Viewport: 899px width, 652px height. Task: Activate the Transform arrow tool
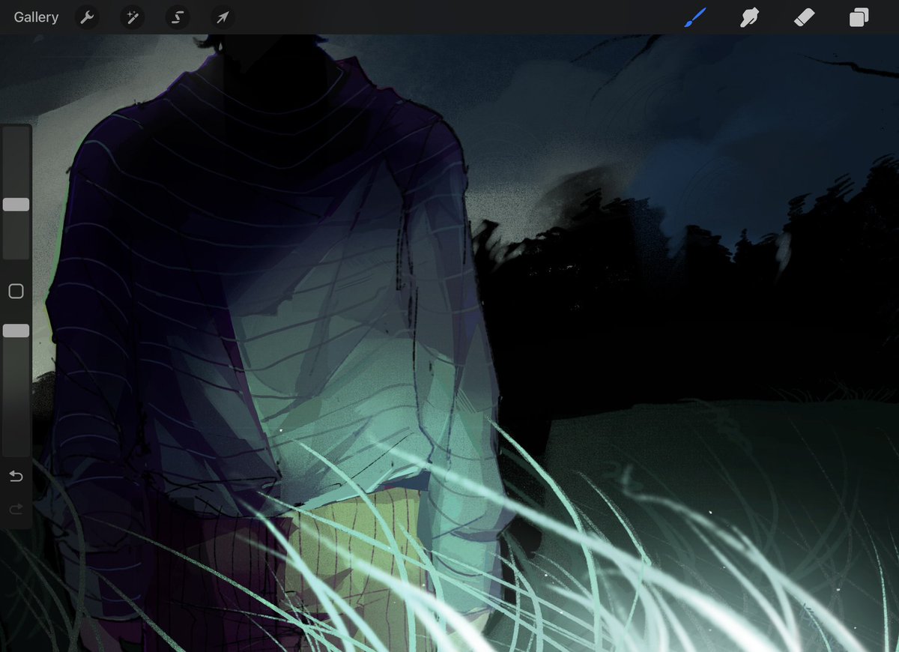(x=223, y=17)
